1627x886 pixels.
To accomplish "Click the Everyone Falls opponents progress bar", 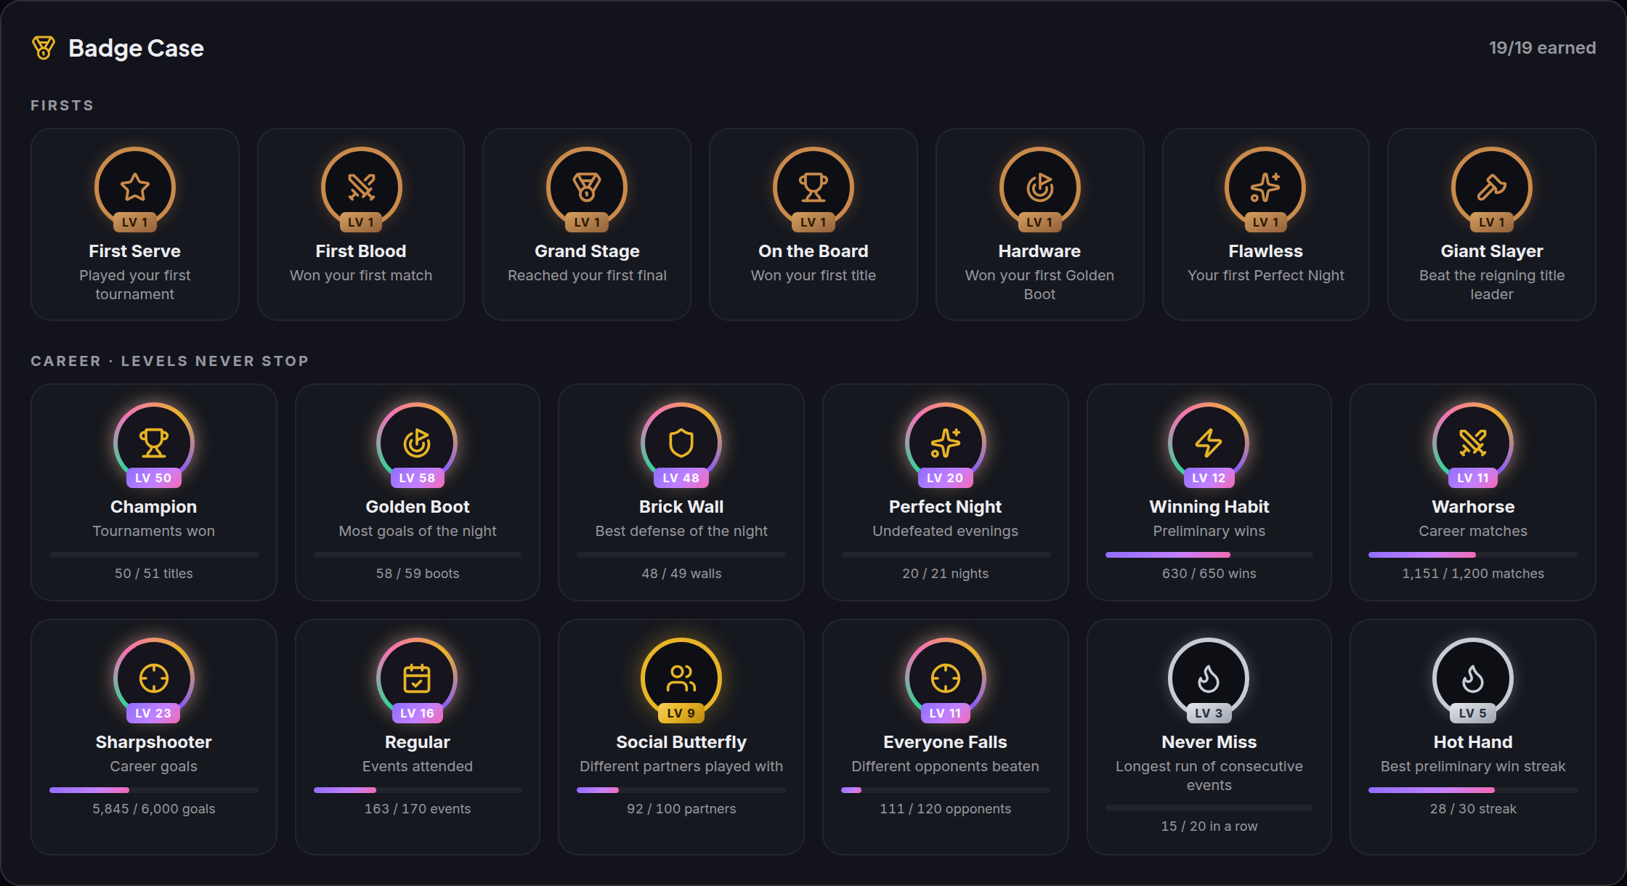I will [x=945, y=790].
